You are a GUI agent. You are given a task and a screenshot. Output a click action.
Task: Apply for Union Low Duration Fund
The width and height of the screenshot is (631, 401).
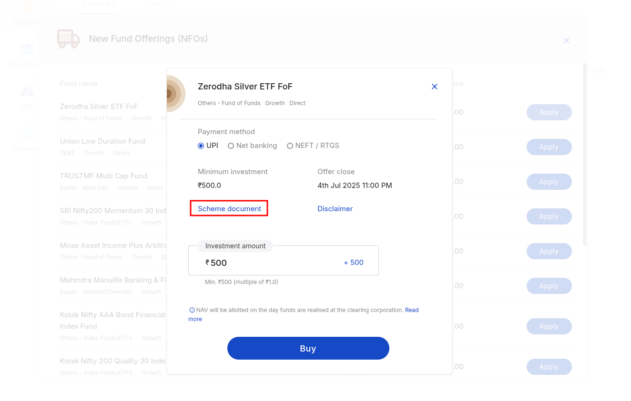point(549,147)
